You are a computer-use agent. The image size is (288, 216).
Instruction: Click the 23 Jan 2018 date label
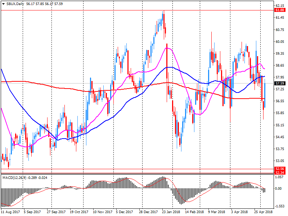tap(171, 212)
